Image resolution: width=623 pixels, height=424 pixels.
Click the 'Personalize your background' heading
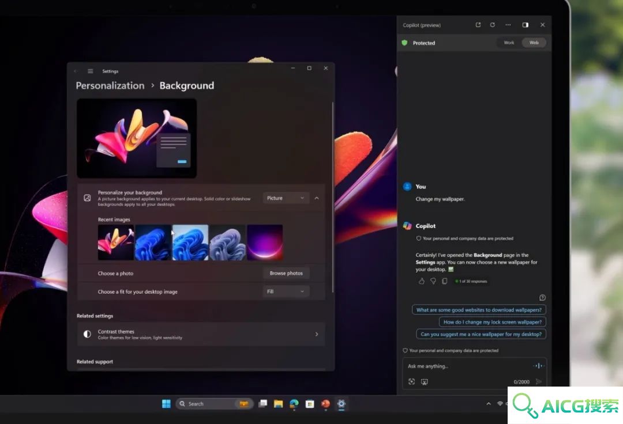point(130,192)
